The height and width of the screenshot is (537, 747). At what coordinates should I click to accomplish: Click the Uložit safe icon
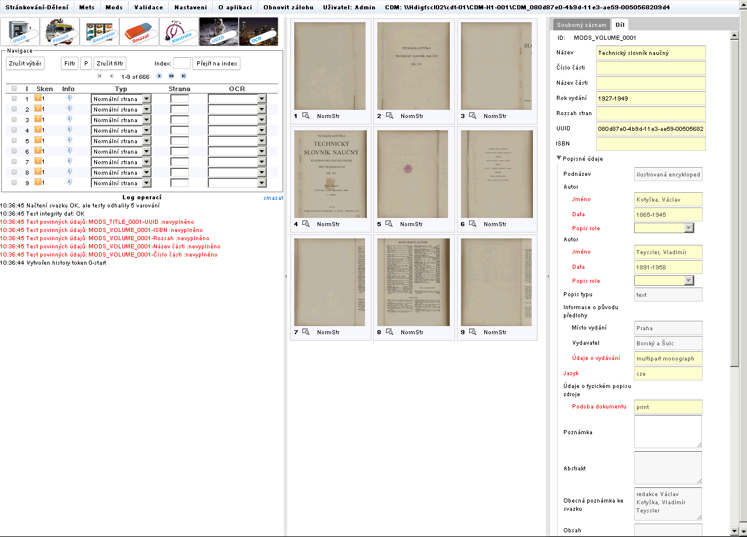(20, 32)
